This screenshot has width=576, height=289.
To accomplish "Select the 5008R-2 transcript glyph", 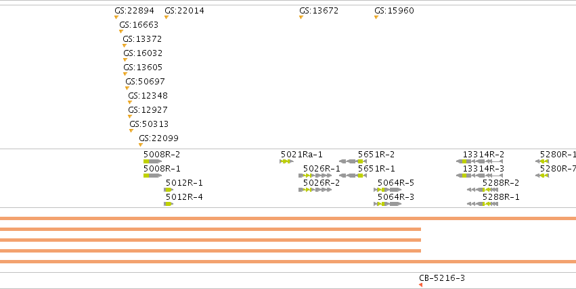I will 152,161.
